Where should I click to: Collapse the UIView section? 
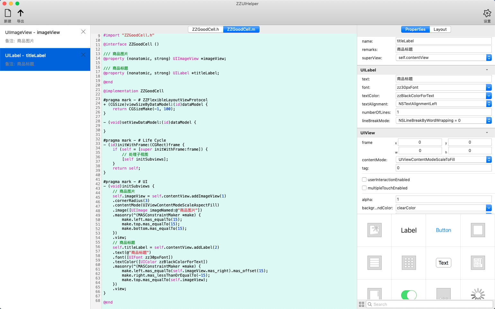tap(487, 133)
